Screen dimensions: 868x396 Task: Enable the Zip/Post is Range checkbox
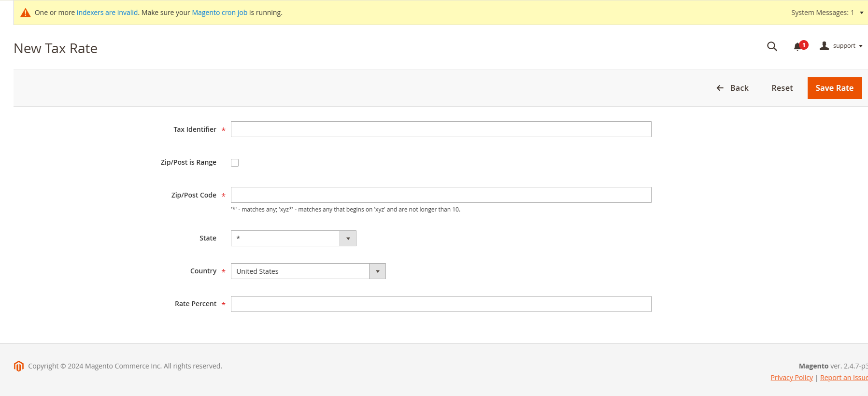235,163
